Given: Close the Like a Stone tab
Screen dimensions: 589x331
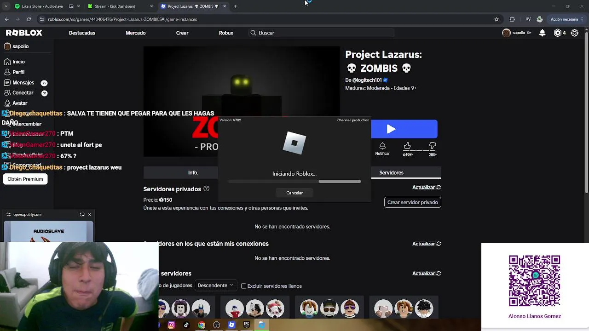Looking at the screenshot, I should pos(79,6).
